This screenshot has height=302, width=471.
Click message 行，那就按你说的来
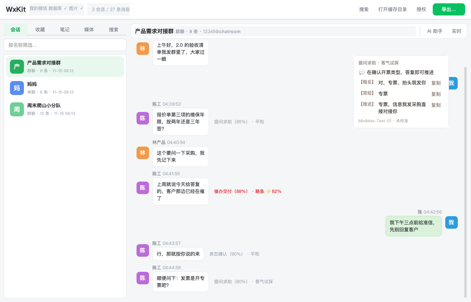click(x=178, y=254)
